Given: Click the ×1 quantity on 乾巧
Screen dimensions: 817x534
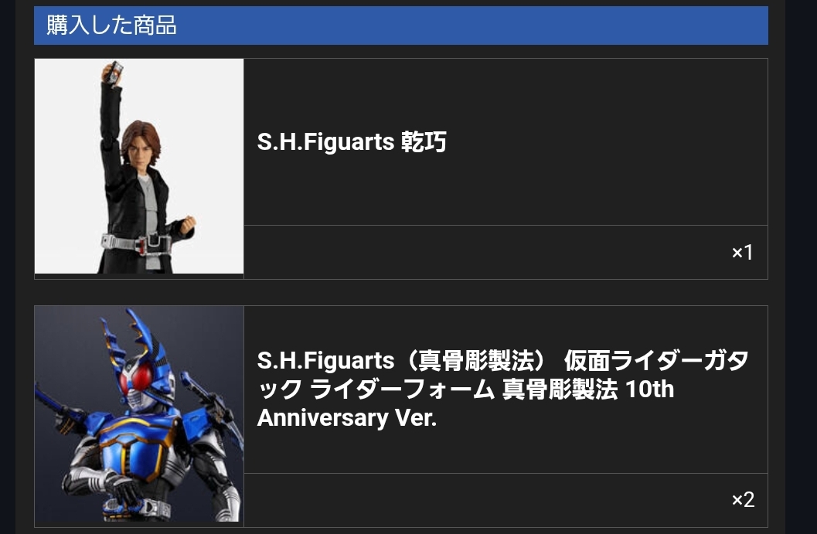Looking at the screenshot, I should [x=743, y=253].
